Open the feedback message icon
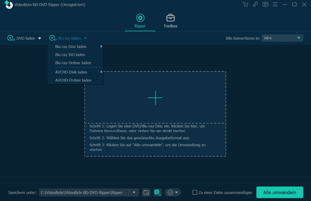Image resolution: width=311 pixels, height=201 pixels. (x=265, y=4)
